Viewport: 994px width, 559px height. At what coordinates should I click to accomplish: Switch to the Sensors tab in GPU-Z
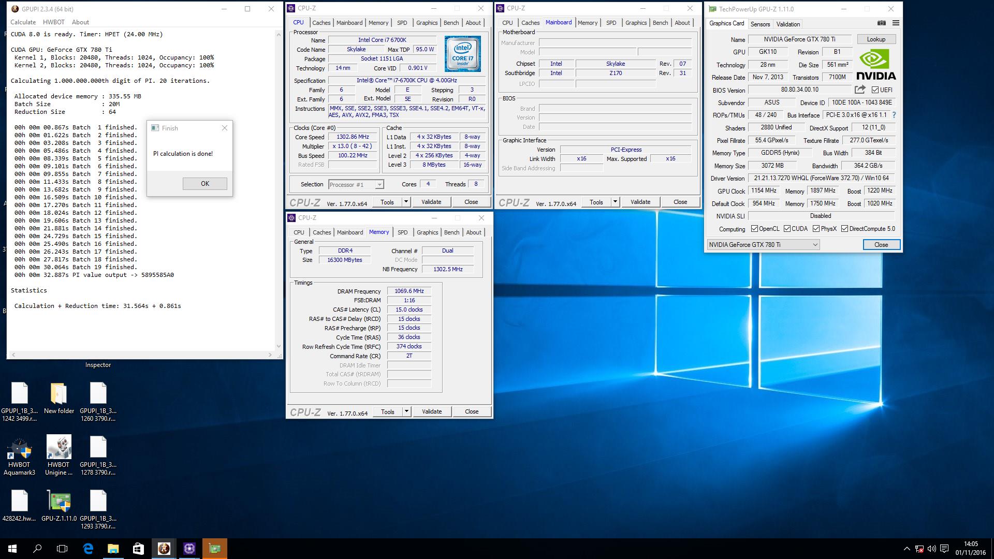click(x=760, y=24)
